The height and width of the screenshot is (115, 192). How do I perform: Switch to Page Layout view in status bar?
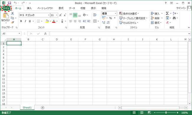[142, 113]
